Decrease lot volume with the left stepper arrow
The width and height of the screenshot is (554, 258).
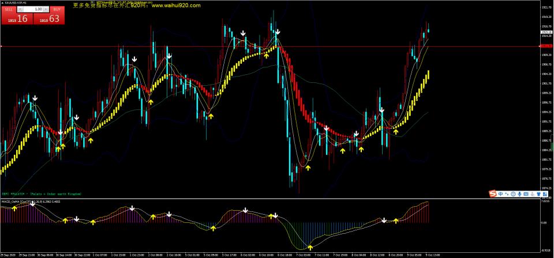tap(20, 9)
